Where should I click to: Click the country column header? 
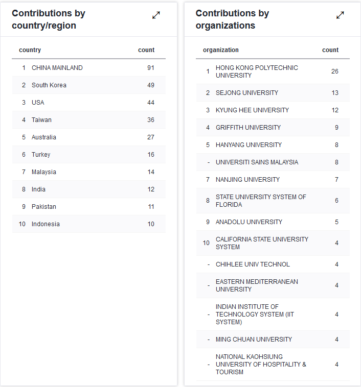30,50
